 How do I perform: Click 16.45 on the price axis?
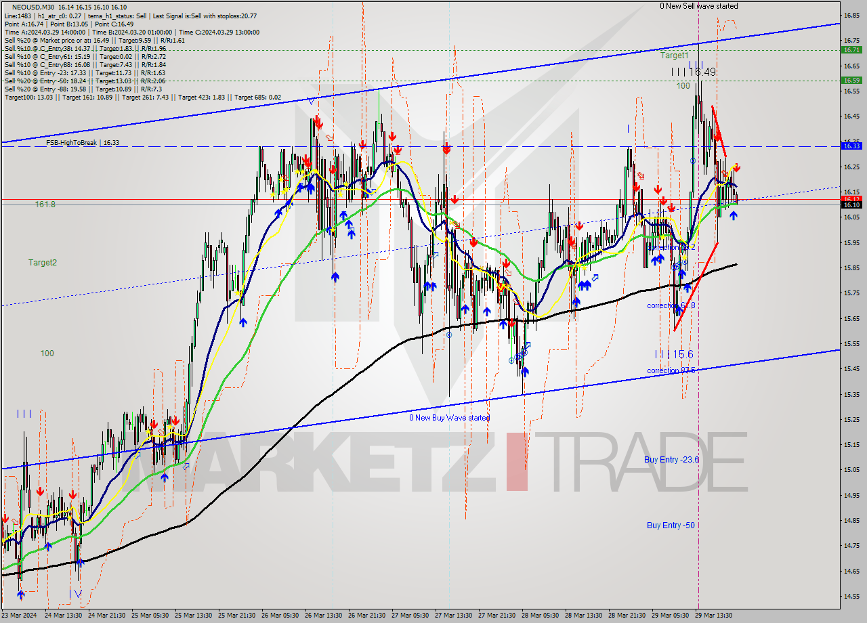click(851, 116)
